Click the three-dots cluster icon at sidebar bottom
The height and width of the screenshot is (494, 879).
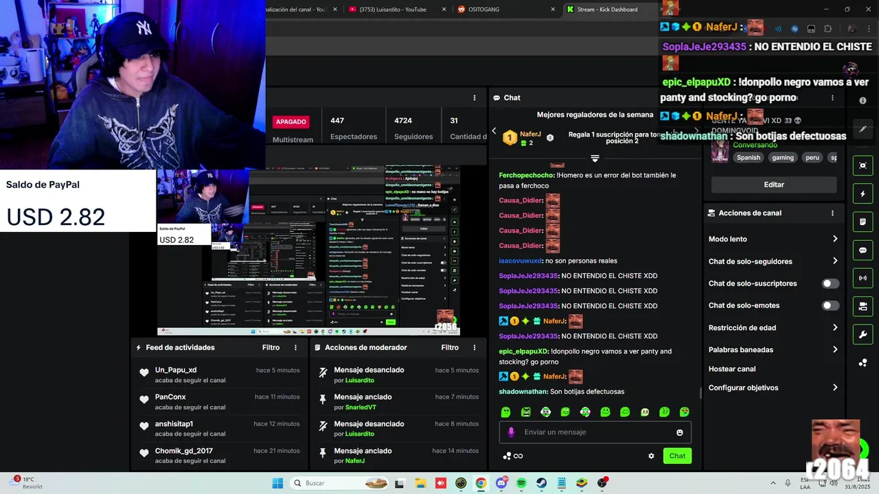pos(863,363)
